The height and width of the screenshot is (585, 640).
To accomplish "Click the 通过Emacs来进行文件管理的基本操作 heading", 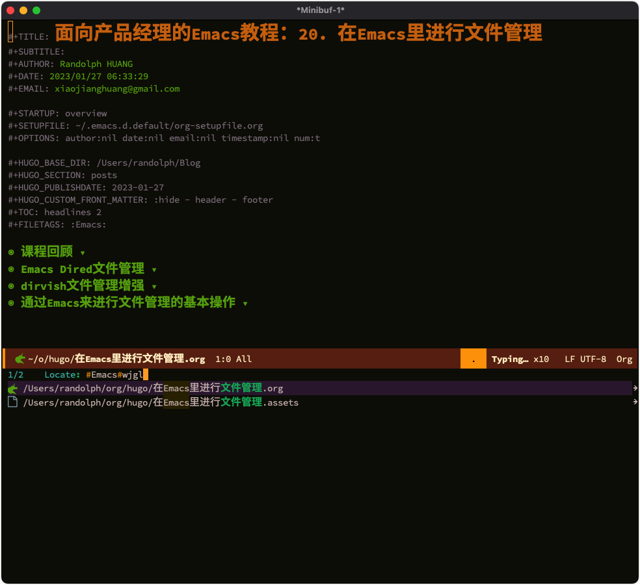I will (x=128, y=302).
